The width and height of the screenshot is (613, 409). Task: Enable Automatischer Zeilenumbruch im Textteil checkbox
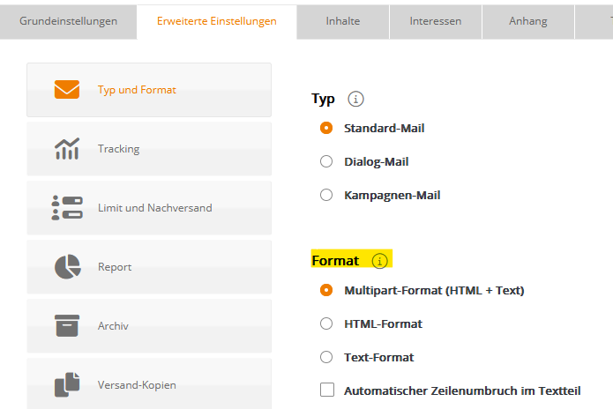(327, 390)
